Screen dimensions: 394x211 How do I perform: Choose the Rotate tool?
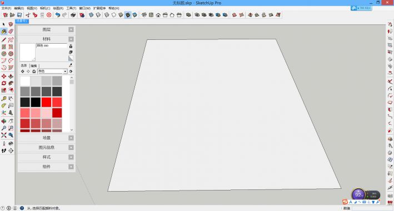(4, 84)
